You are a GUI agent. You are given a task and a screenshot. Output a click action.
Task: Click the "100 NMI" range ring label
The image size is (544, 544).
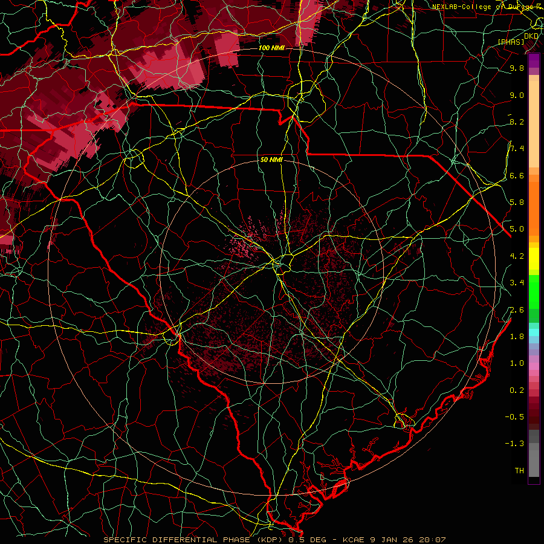(271, 48)
